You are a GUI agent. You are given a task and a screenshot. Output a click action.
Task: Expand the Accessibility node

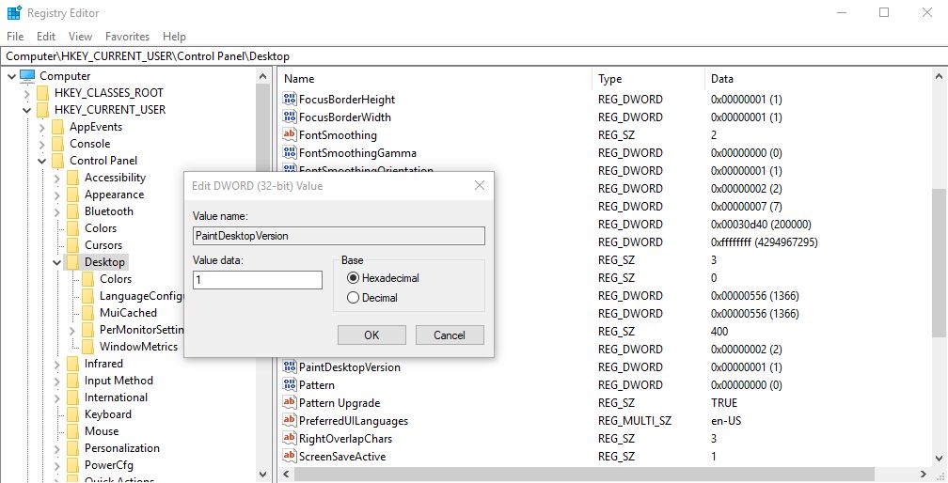[x=56, y=178]
